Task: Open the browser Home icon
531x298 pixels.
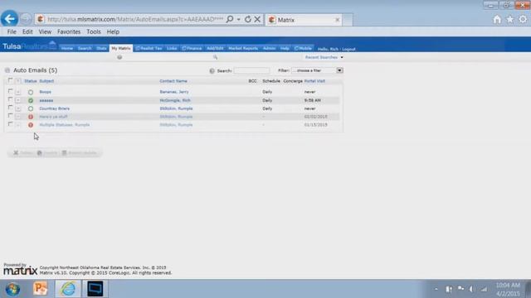Action: tap(497, 20)
